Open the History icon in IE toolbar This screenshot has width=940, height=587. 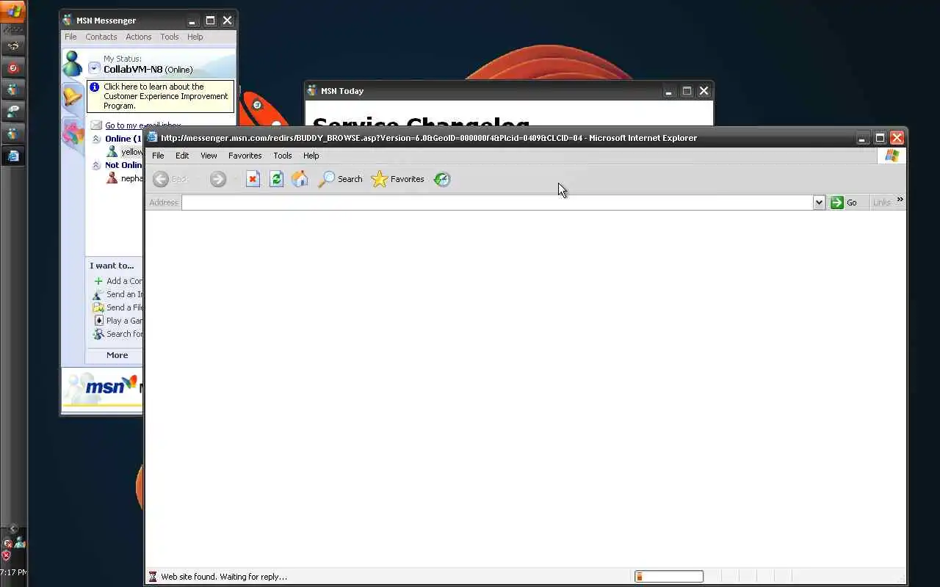click(x=442, y=179)
